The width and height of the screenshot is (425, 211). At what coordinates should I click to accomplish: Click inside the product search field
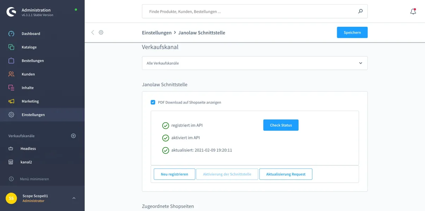coord(248,11)
